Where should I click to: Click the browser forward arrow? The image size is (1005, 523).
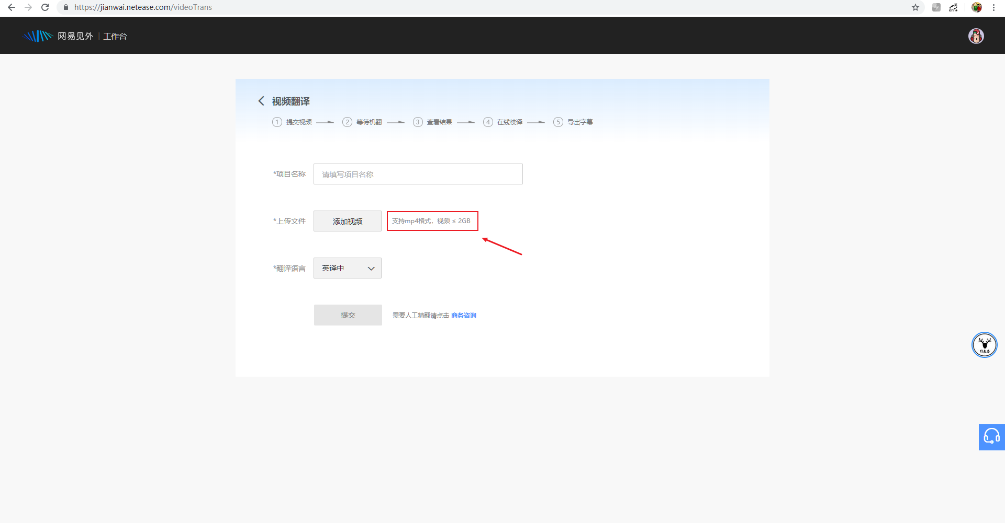coord(28,7)
